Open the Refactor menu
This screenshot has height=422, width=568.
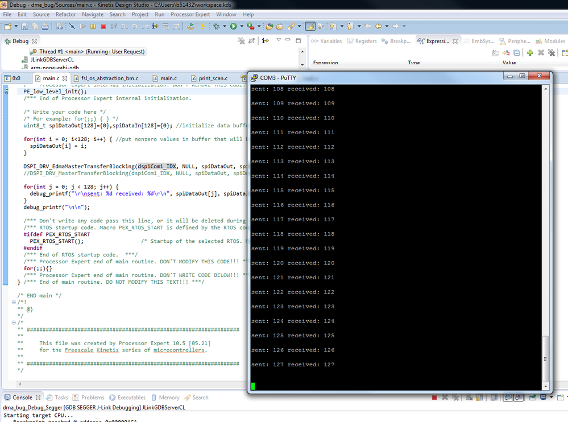pyautogui.click(x=65, y=14)
